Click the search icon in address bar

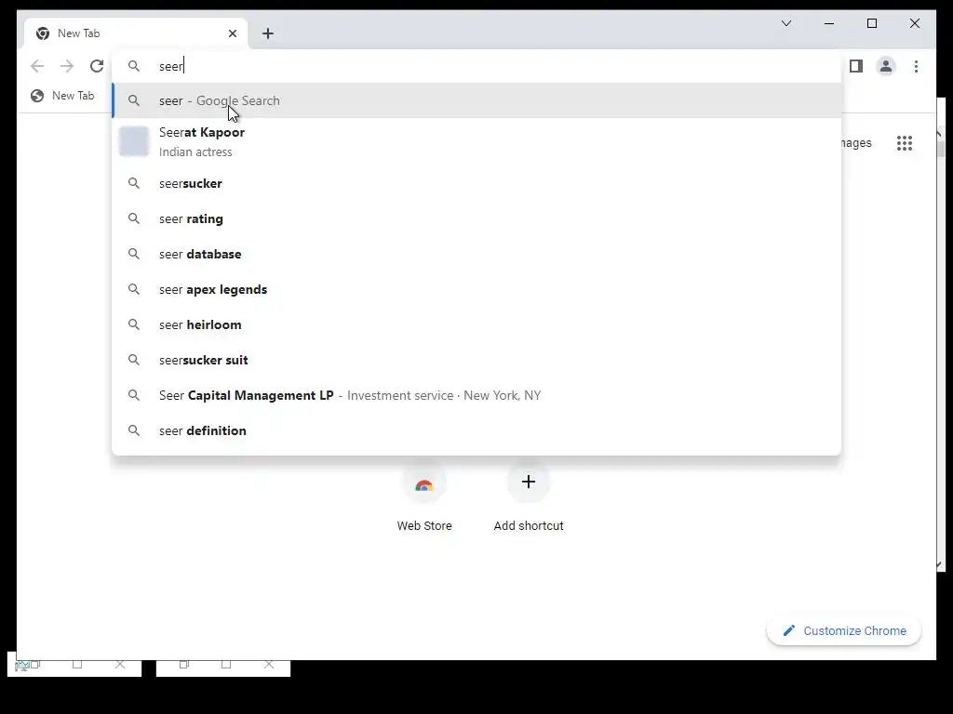[134, 66]
